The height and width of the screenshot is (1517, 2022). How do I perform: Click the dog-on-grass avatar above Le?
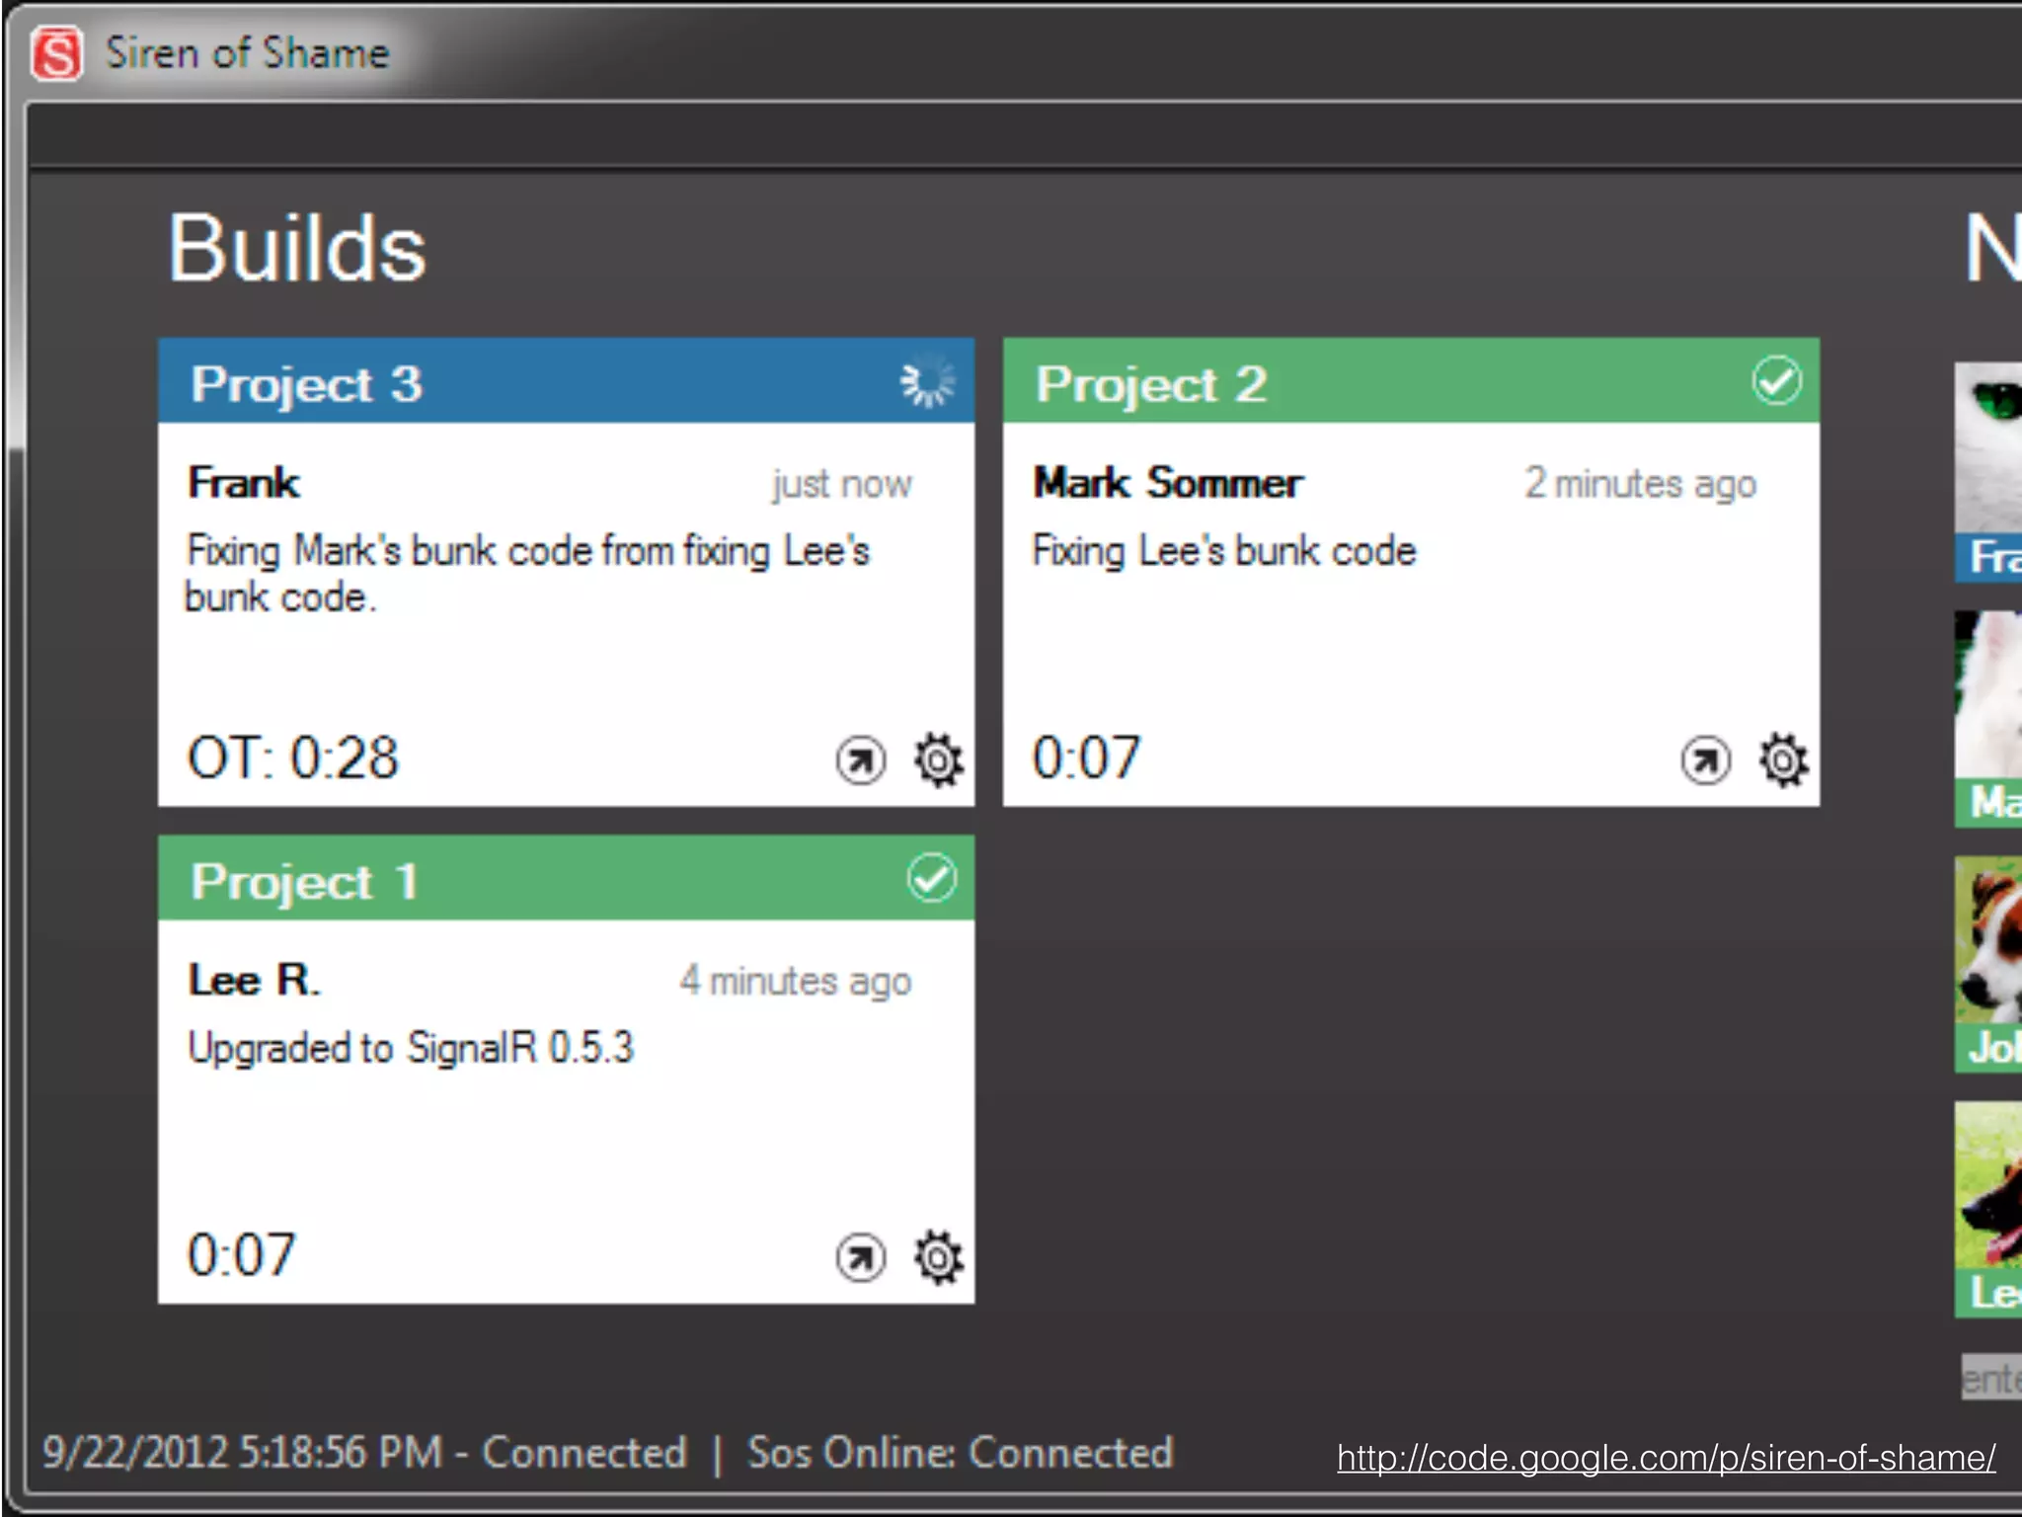pos(1988,1185)
